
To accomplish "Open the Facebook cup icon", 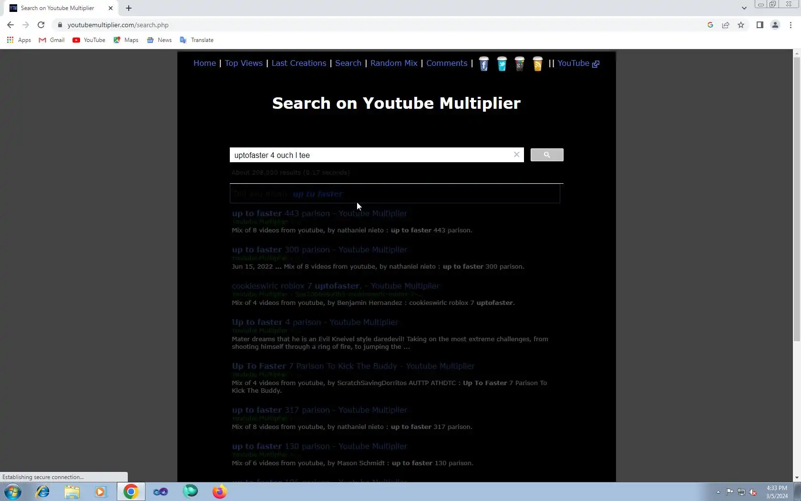I will click(x=483, y=64).
